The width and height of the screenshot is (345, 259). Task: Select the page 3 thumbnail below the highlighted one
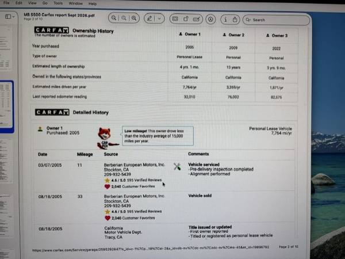point(6,161)
